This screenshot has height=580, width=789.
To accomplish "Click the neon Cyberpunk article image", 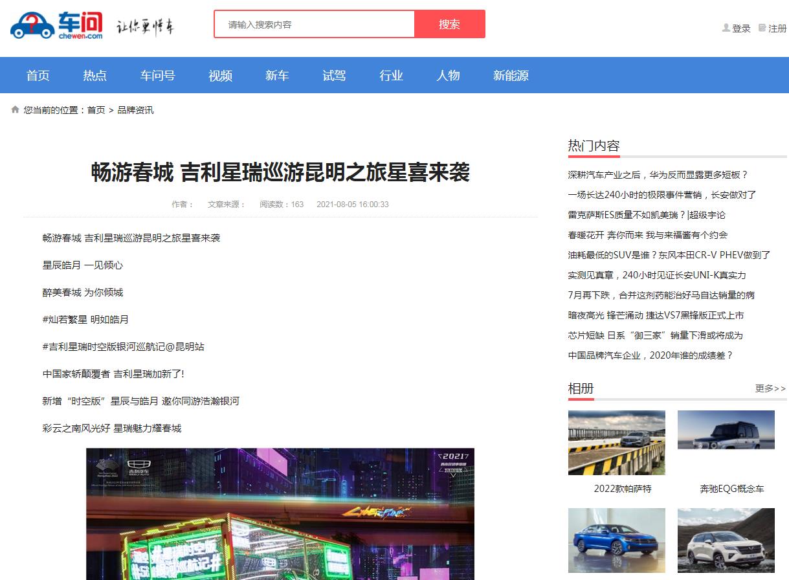I will [280, 514].
